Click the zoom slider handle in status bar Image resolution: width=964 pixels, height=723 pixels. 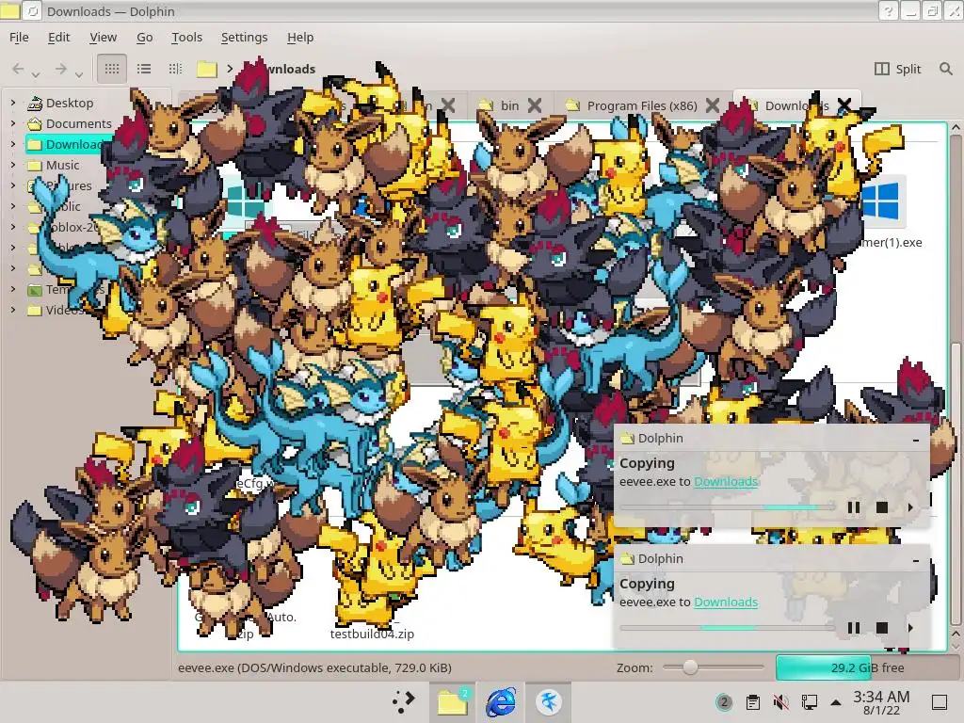[690, 667]
